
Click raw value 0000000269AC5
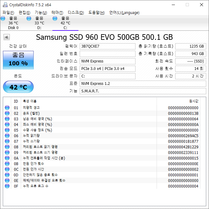click(183, 136)
